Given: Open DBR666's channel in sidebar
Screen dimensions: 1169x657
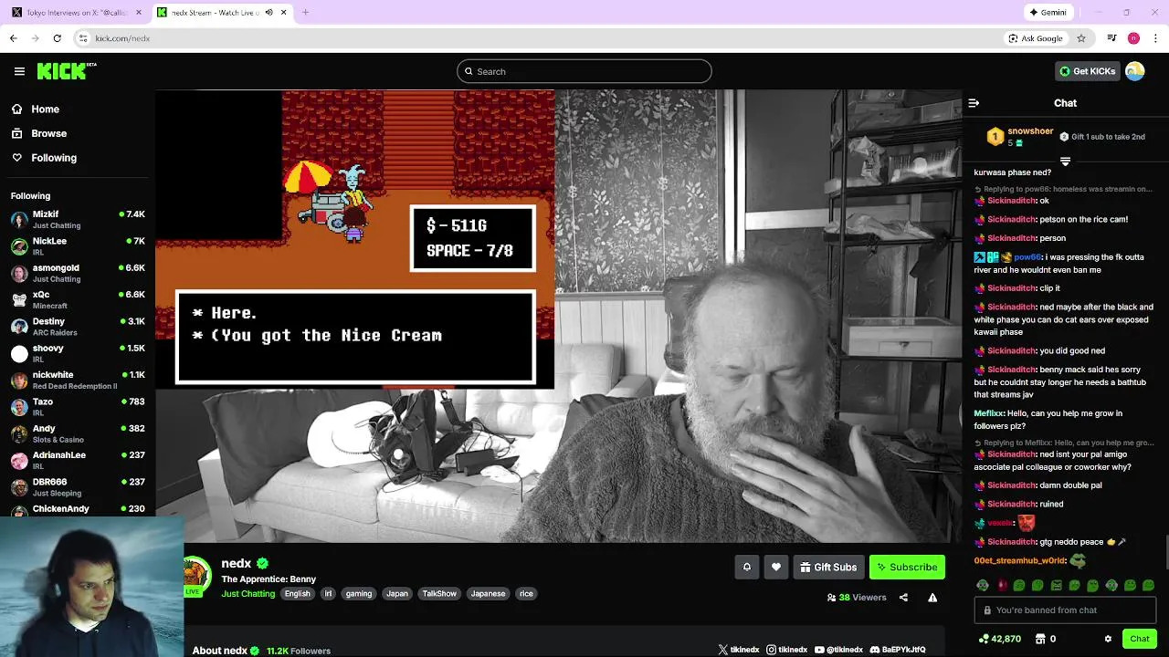Looking at the screenshot, I should click(x=78, y=486).
